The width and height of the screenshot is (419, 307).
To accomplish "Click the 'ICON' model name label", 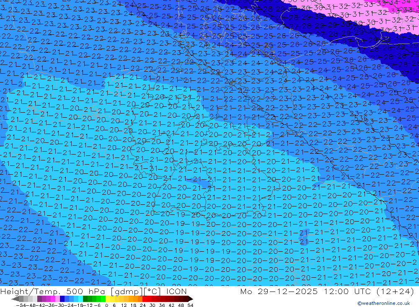I will pos(176,291).
